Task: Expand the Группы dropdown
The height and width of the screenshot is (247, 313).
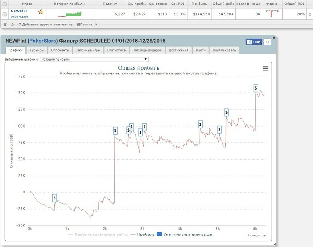Action: pyautogui.click(x=86, y=24)
